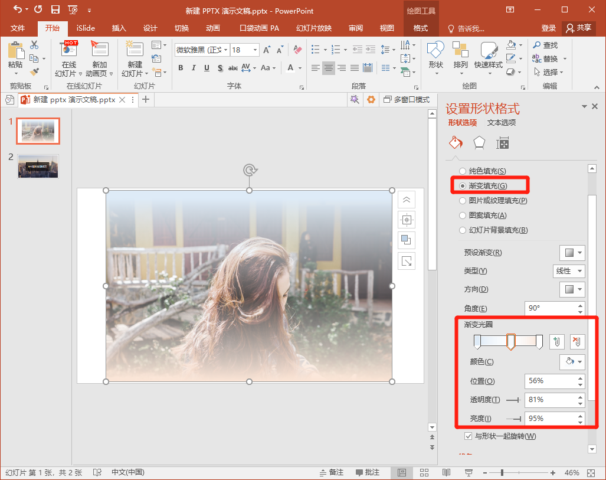Open the Size & Properties icon tab
This screenshot has height=480, width=606.
click(x=503, y=143)
